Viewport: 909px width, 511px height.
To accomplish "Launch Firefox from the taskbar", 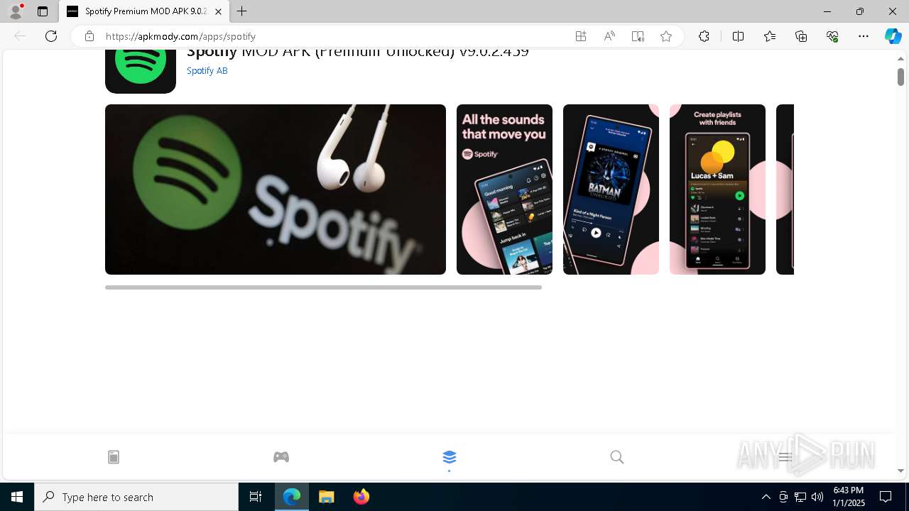I will click(x=361, y=497).
